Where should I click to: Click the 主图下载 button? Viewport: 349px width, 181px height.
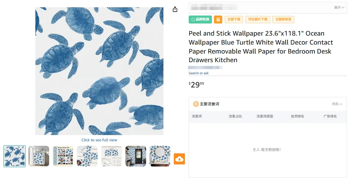[234, 20]
